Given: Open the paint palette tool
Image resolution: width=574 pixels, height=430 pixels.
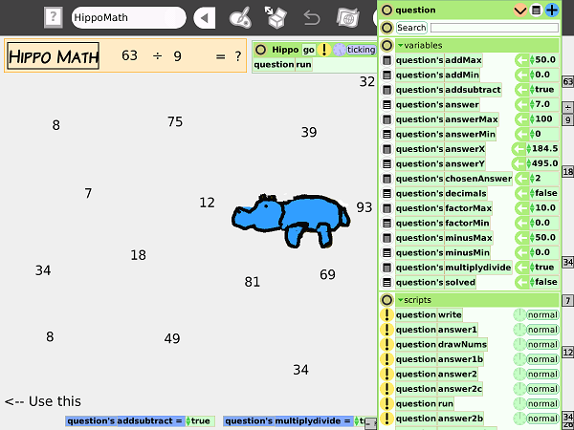Looking at the screenshot, I should coord(241,17).
